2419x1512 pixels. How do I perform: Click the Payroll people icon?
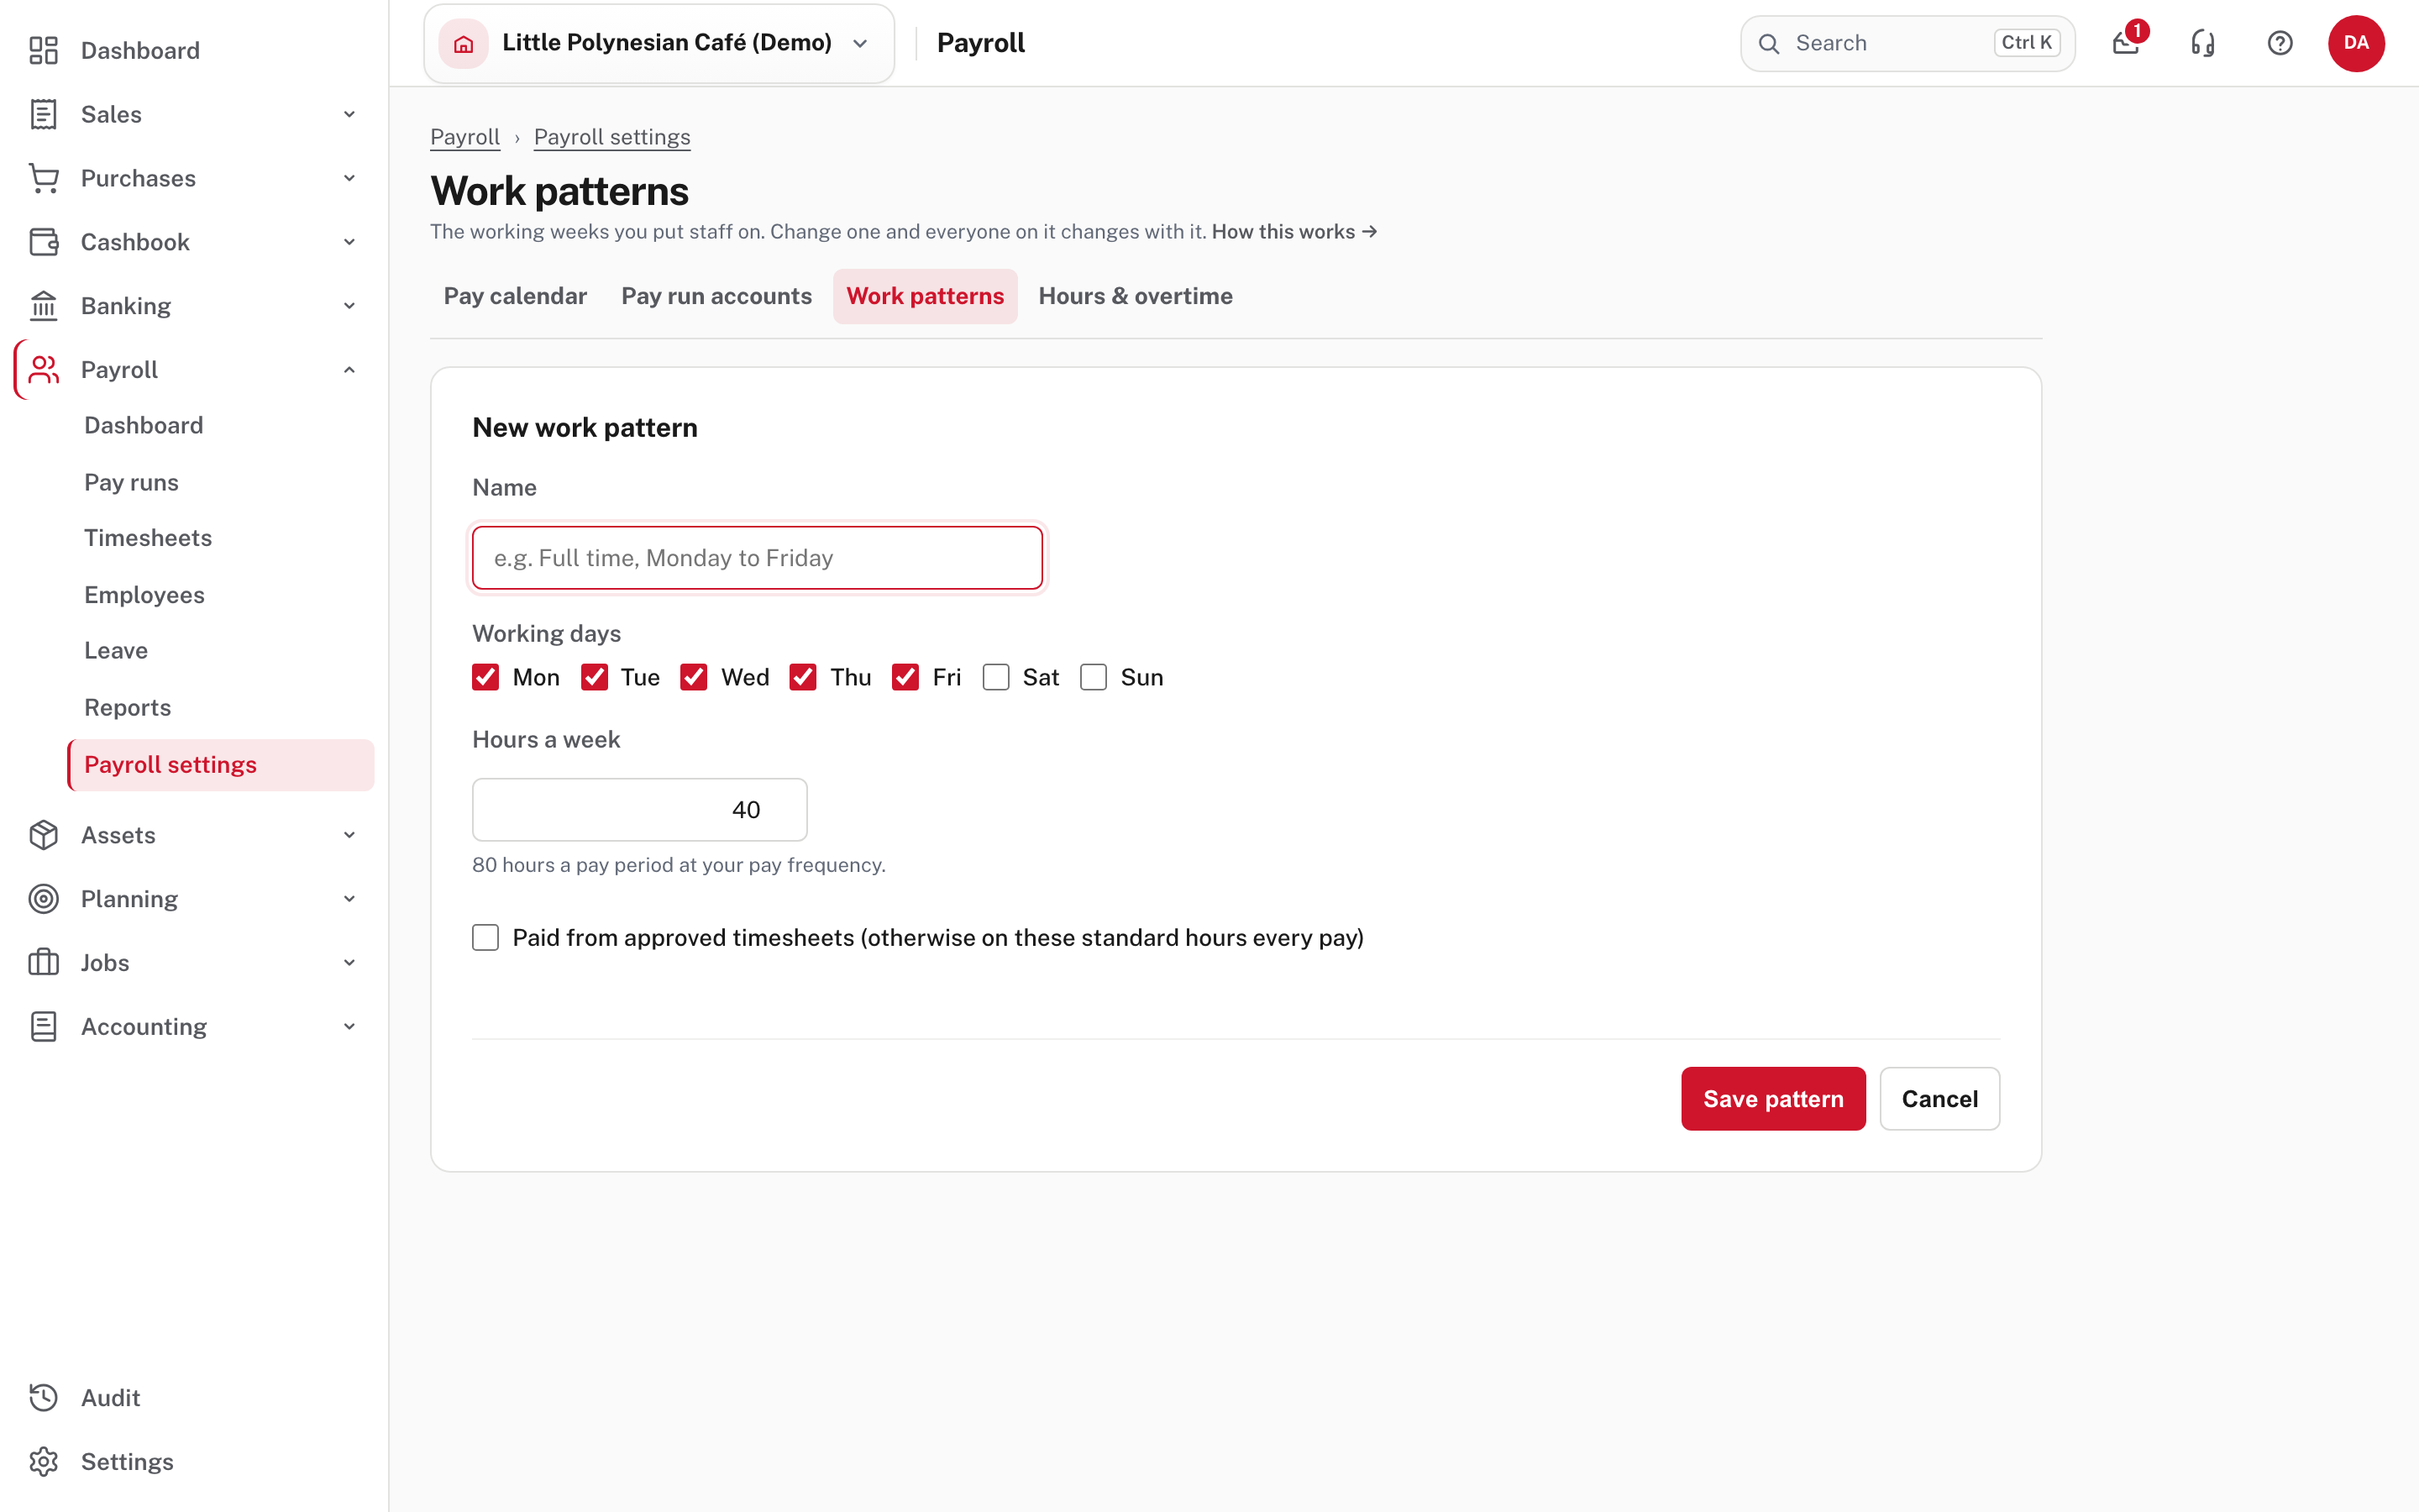[x=43, y=370]
